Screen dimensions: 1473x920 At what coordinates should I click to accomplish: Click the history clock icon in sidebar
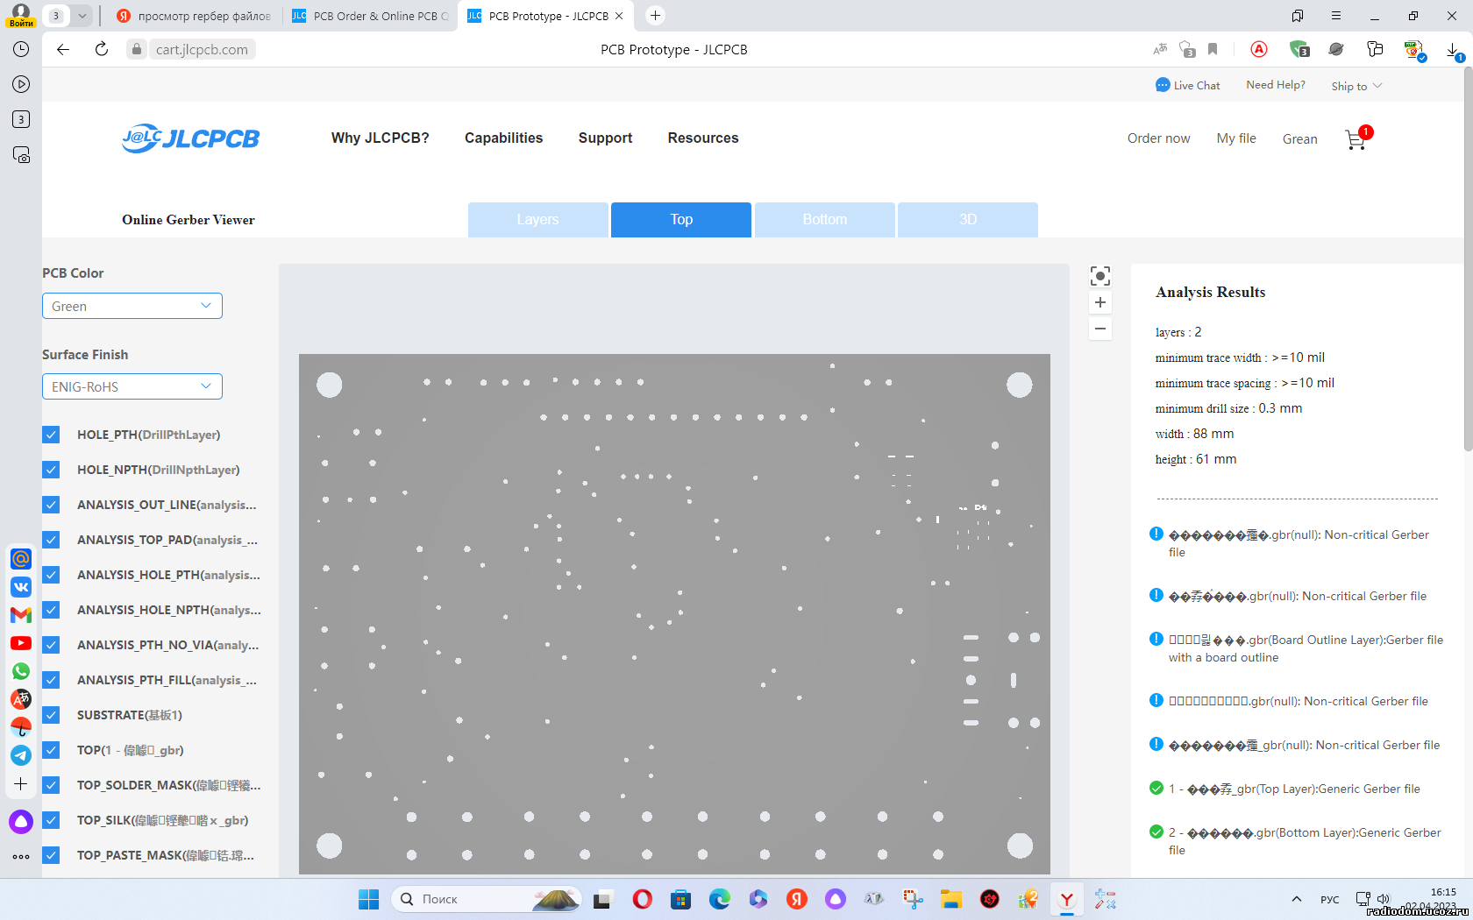tap(21, 49)
